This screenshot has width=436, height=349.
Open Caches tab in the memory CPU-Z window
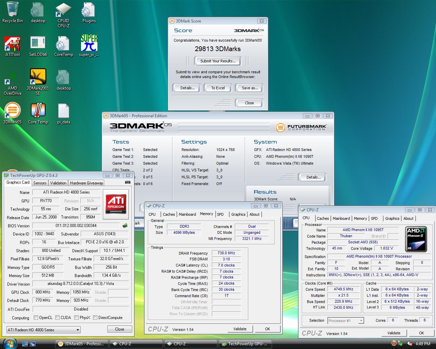pos(169,214)
